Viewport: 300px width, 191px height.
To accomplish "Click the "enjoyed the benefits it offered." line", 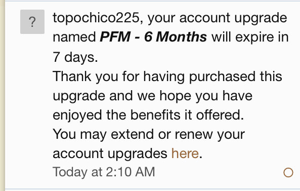I will [x=148, y=116].
